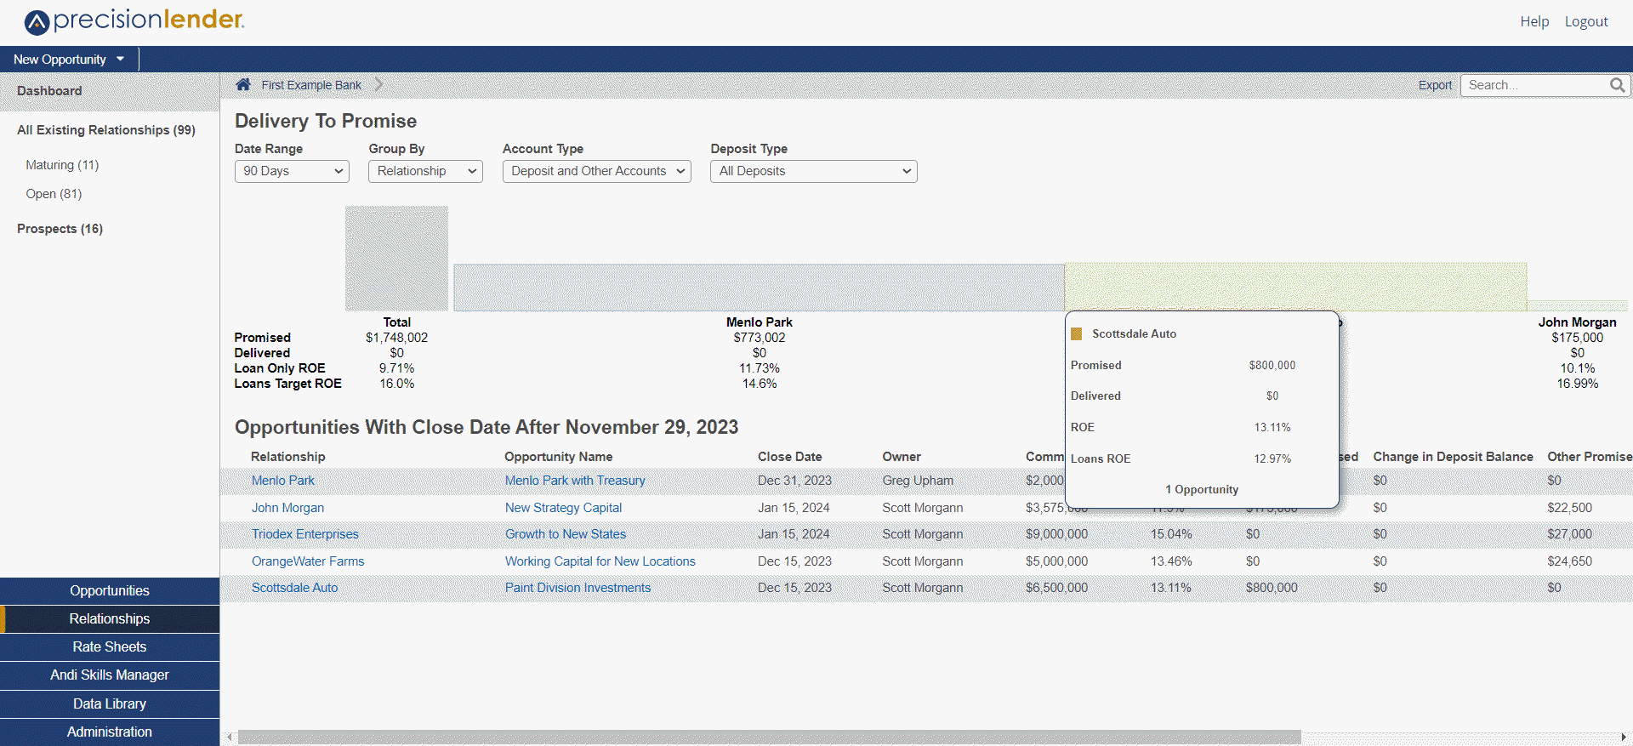Open Growth to New States opportunity
Image resolution: width=1633 pixels, height=746 pixels.
[x=566, y=534]
